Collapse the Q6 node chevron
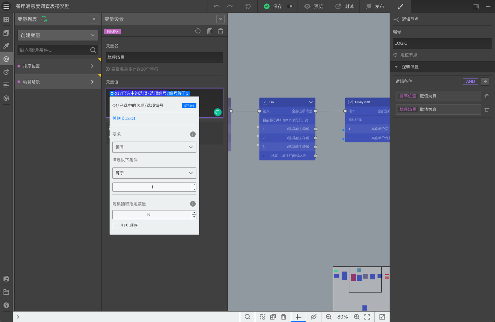Screen dimensions: 495x322 pyautogui.click(x=311, y=102)
